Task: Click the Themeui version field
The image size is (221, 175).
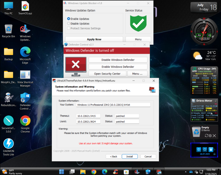Action: point(88,116)
